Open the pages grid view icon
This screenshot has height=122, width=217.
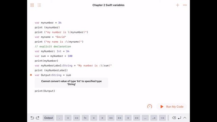pyautogui.click(x=32, y=5)
